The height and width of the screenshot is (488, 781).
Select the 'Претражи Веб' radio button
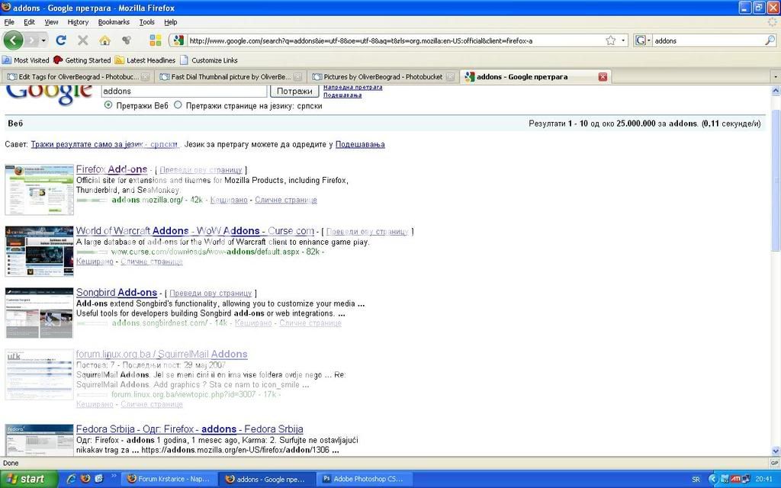point(108,105)
